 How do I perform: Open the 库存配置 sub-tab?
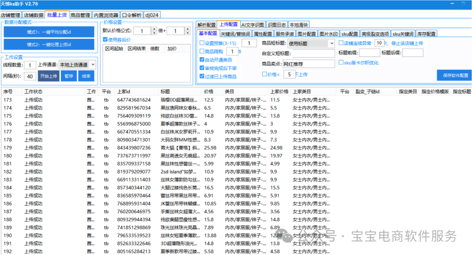click(x=426, y=34)
